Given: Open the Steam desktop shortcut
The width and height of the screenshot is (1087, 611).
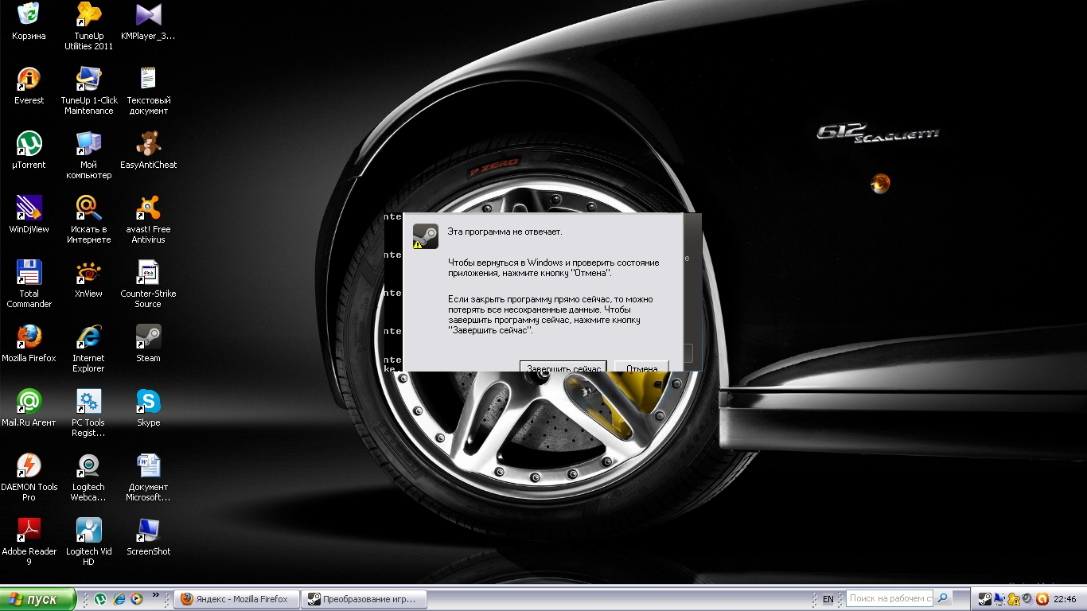Looking at the screenshot, I should coord(148,338).
